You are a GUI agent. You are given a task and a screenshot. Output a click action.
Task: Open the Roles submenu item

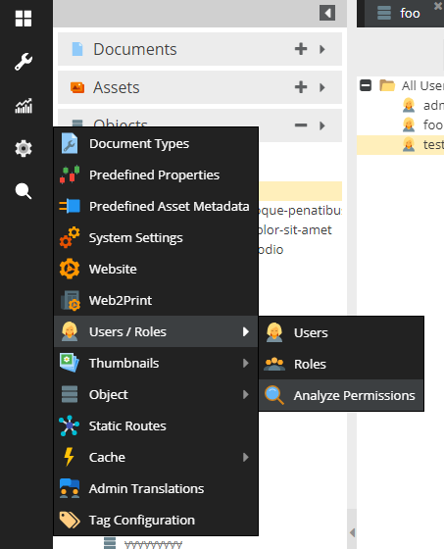tap(341, 364)
